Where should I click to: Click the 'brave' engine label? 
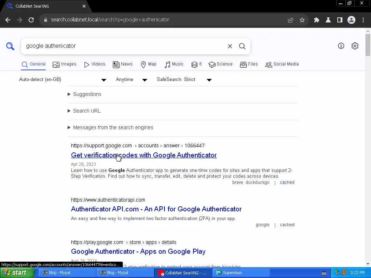[x=238, y=182]
